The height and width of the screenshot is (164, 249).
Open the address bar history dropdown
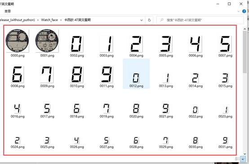(141, 20)
